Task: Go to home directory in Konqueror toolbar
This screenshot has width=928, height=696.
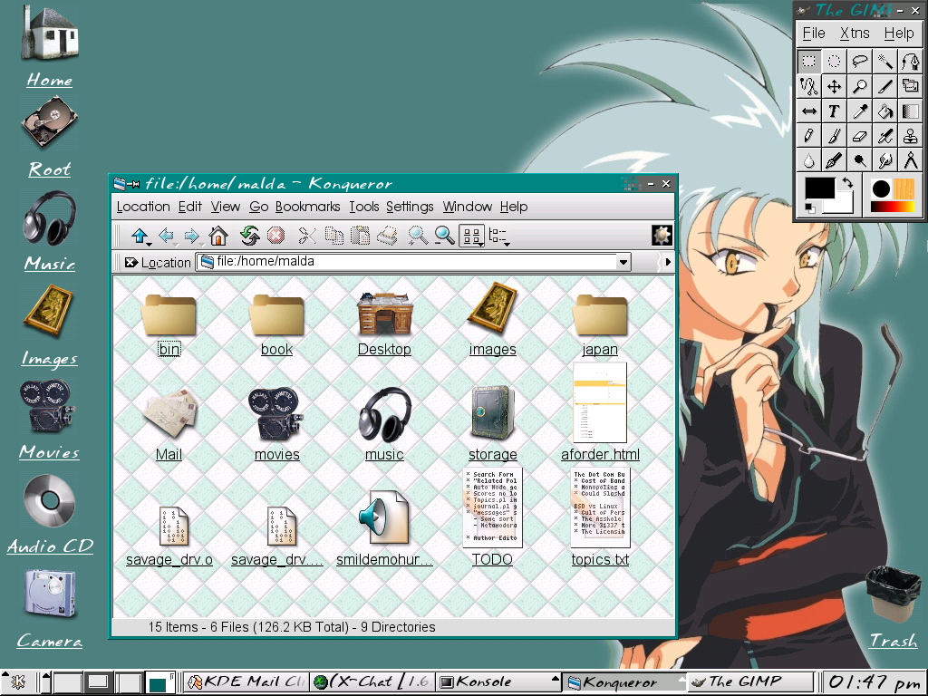Action: point(218,236)
